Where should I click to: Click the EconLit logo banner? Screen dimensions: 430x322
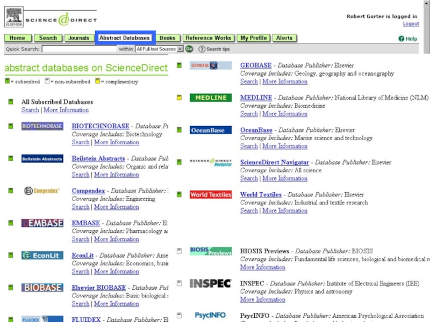point(42,255)
